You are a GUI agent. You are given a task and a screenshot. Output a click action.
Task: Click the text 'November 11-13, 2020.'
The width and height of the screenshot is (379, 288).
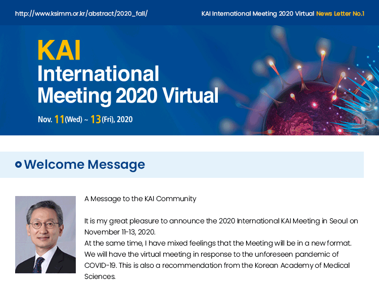pyautogui.click(x=120, y=232)
